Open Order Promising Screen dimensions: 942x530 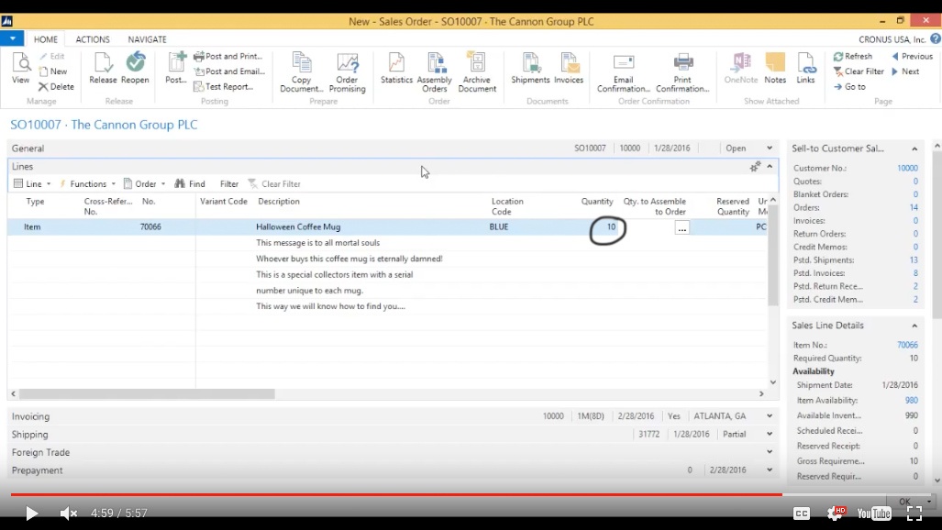click(348, 72)
